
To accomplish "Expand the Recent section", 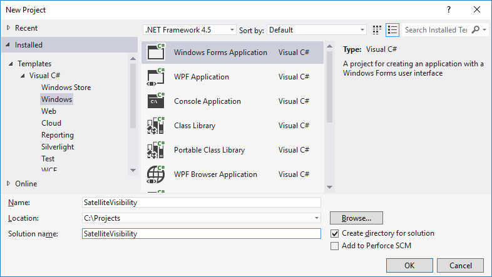I will (x=8, y=28).
